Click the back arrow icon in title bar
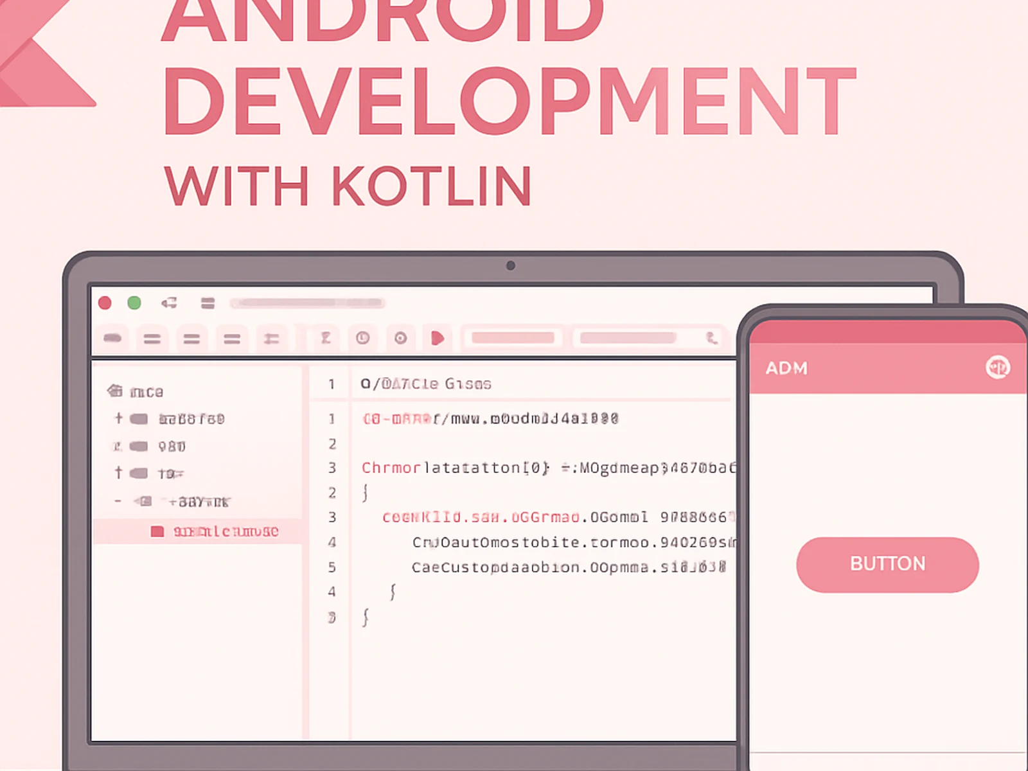Screen dimensions: 1028x771 (x=169, y=303)
